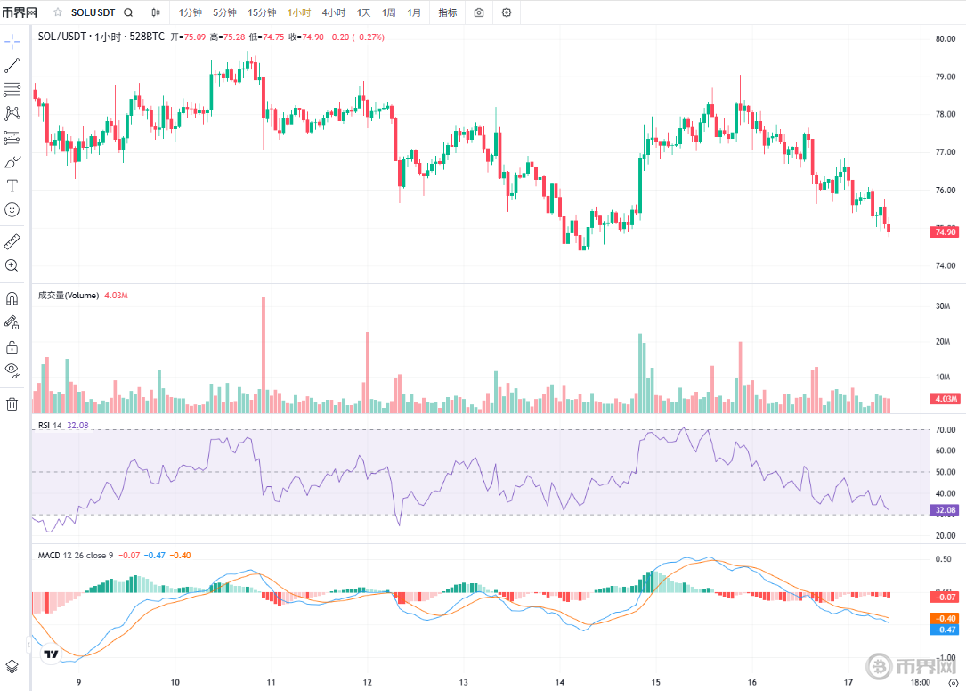
Task: Click the -0.47 MACD line axis label
Action: point(945,630)
